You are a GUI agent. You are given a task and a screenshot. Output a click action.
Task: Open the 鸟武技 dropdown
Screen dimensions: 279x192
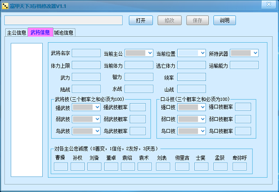(86, 131)
